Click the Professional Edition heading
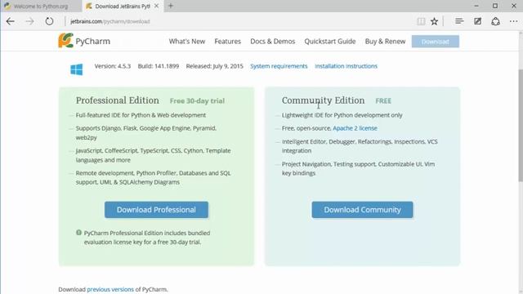Screen dimensions: 523x294 (x=118, y=100)
